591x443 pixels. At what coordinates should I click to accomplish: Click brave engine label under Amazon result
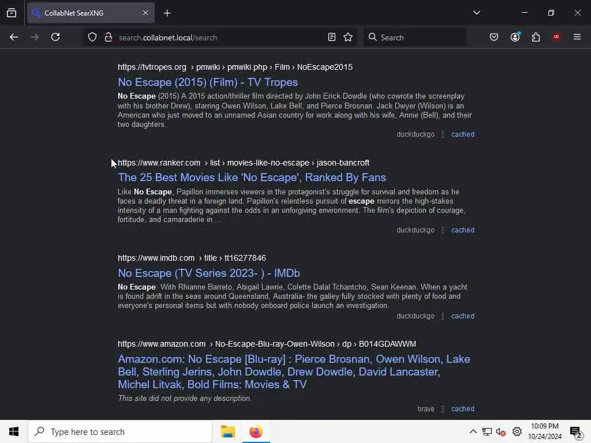point(426,409)
